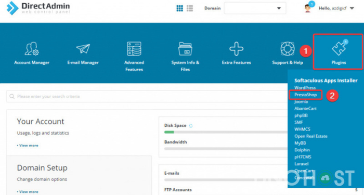
Task: Click the Plugins menu label
Action: tap(339, 62)
